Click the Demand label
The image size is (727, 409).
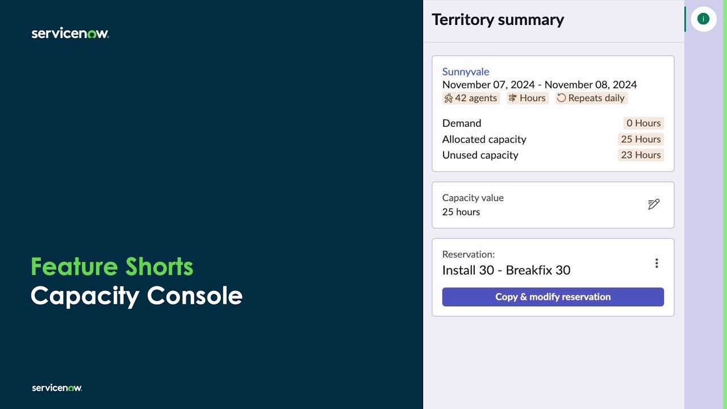tap(462, 123)
